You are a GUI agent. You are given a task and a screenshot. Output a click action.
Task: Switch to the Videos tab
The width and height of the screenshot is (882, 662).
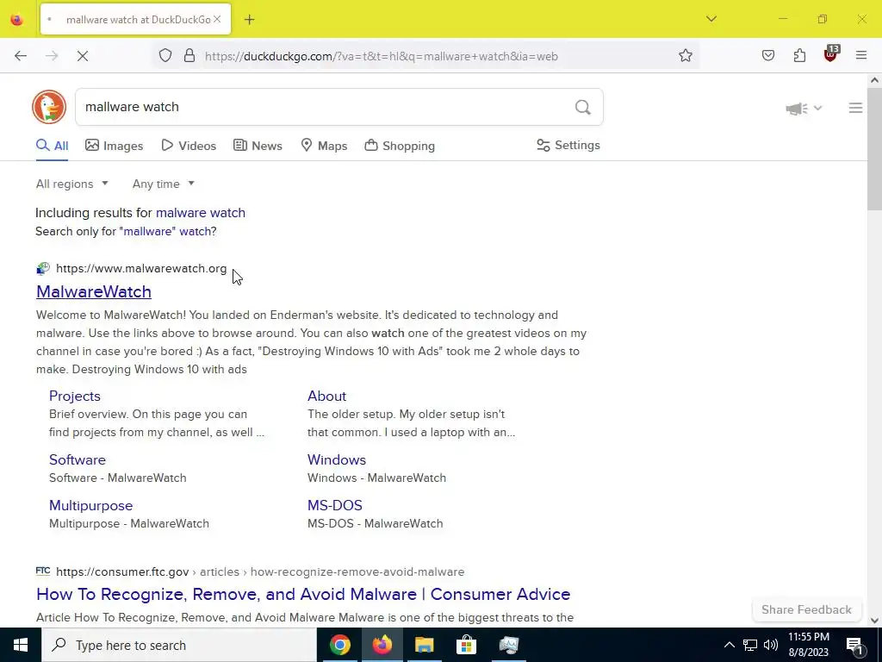189,146
